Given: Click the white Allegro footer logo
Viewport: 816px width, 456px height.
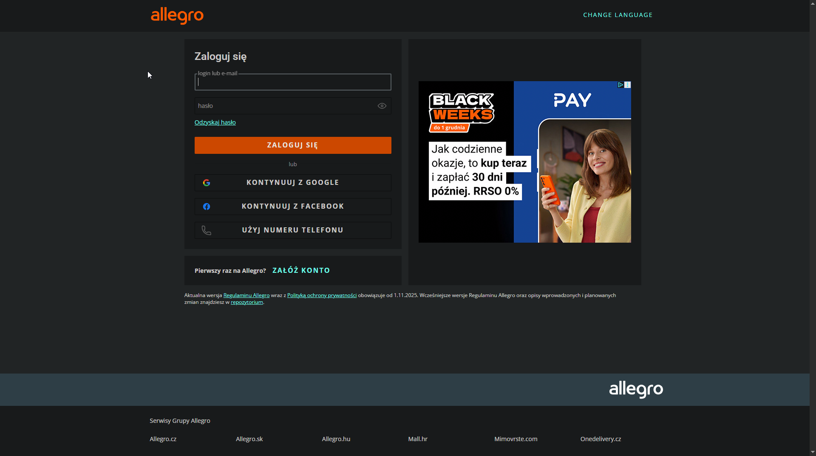Looking at the screenshot, I should tap(636, 389).
